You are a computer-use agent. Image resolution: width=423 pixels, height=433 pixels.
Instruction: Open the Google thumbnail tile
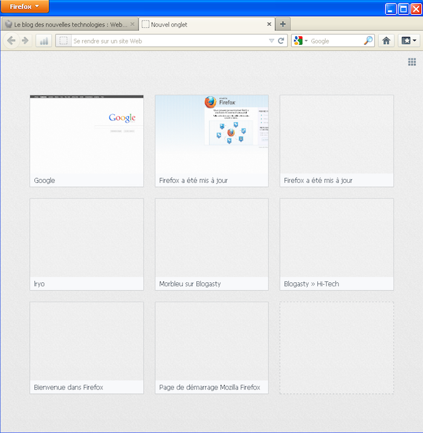86,140
